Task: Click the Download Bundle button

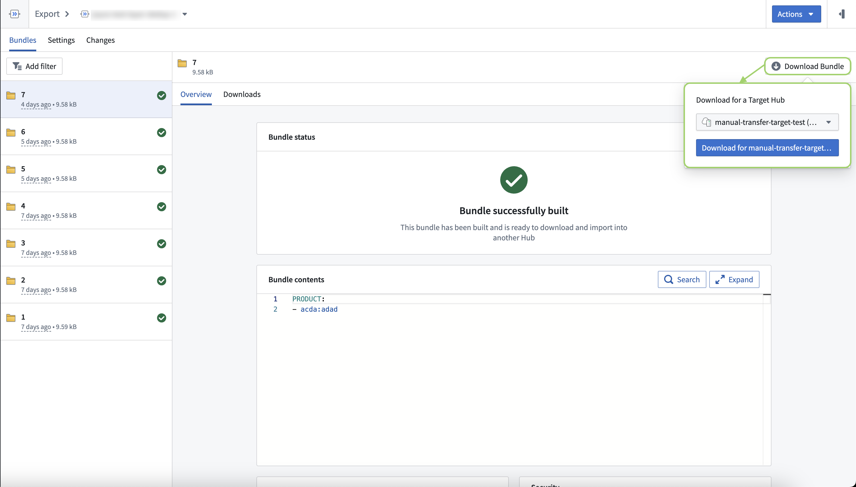Action: pos(807,66)
